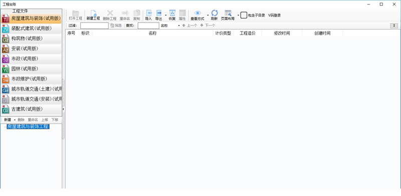This screenshot has width=401, height=196.
Task: Select 市政(试用版) category
Action: click(x=31, y=59)
